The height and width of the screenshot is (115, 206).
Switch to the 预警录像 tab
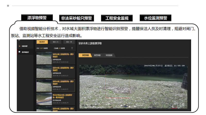[97, 55]
